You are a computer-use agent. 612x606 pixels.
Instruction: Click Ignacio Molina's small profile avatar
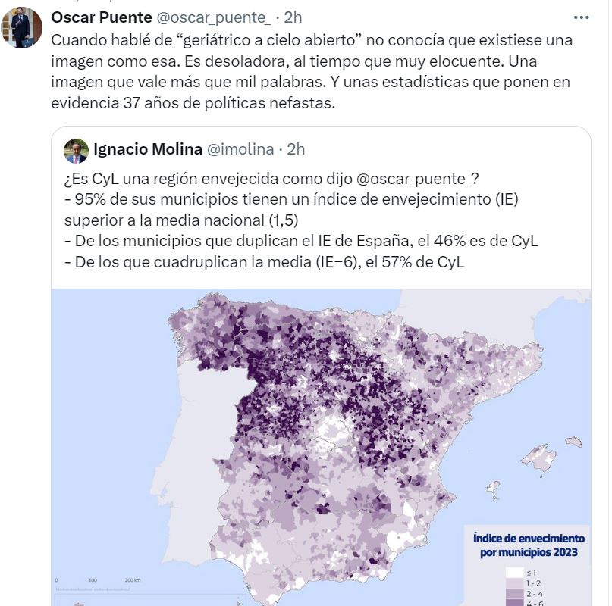click(76, 150)
